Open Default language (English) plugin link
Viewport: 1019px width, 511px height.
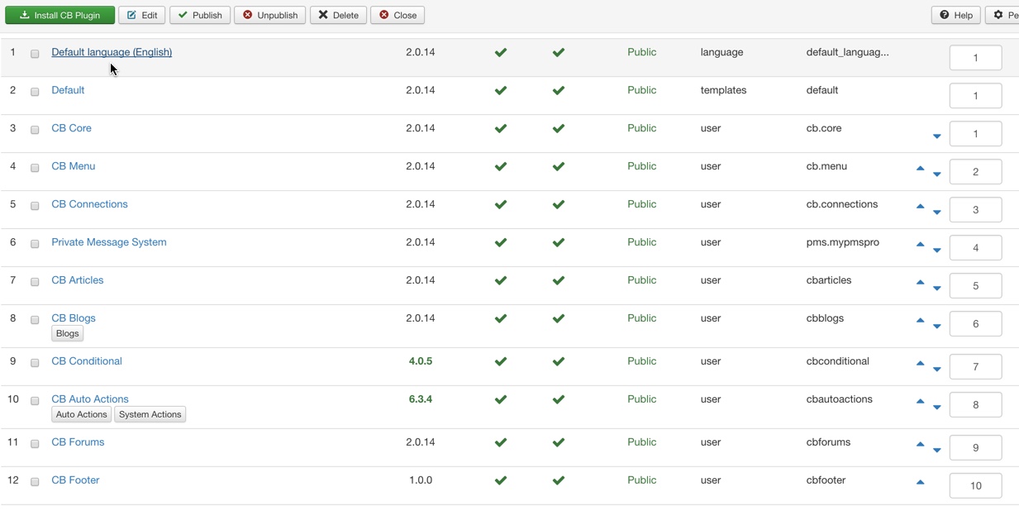coord(112,52)
